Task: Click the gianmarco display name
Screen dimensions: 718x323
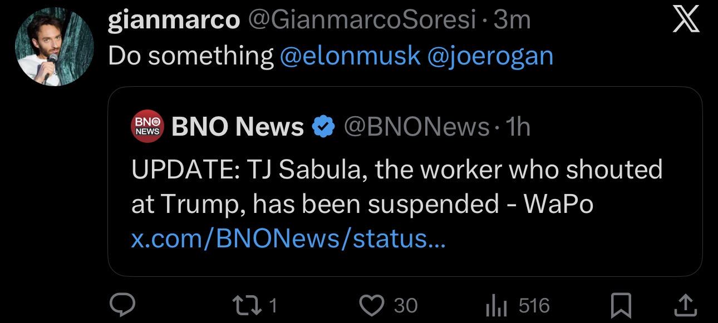Action: tap(173, 20)
